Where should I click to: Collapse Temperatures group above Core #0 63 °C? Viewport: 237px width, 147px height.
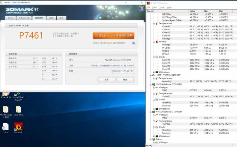154,24
